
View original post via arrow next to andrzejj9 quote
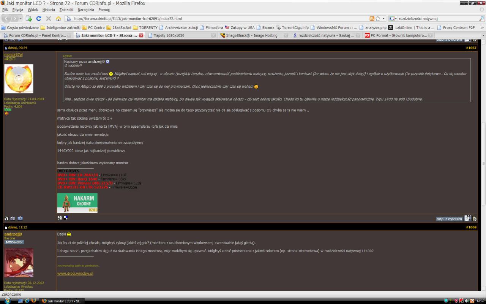[107, 61]
